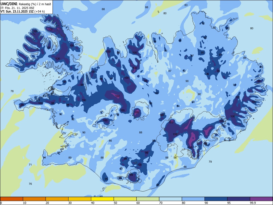Select the '50' tick label on the color scale
The height and width of the screenshot is (205, 273).
click(115, 203)
